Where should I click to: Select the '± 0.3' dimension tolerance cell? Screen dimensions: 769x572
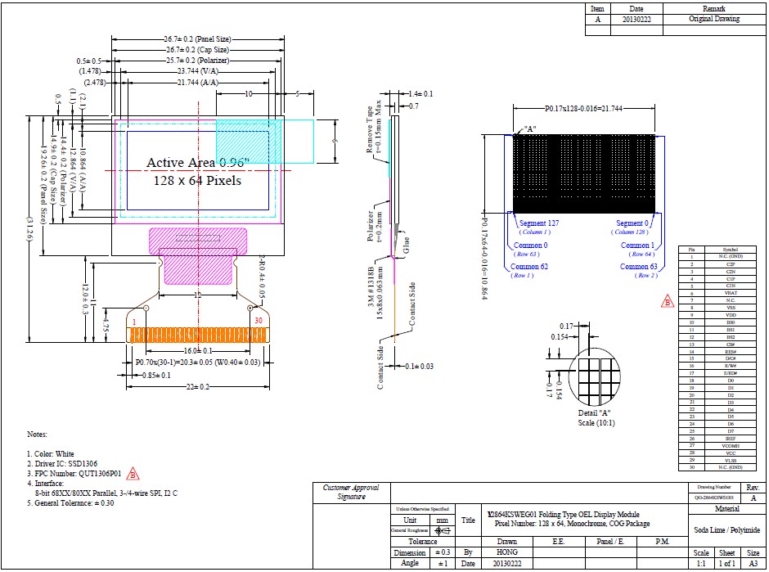[x=443, y=552]
